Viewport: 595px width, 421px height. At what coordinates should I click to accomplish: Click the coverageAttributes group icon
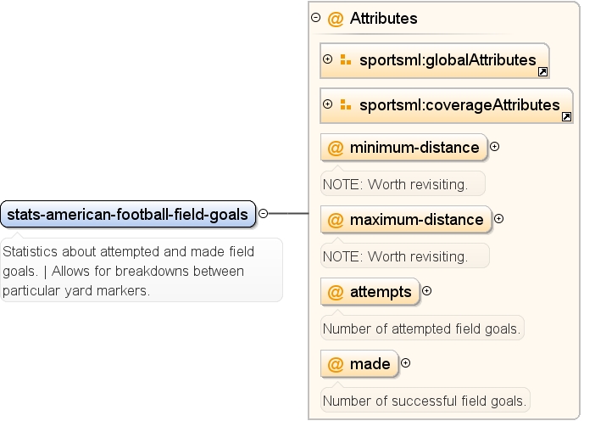pyautogui.click(x=345, y=105)
